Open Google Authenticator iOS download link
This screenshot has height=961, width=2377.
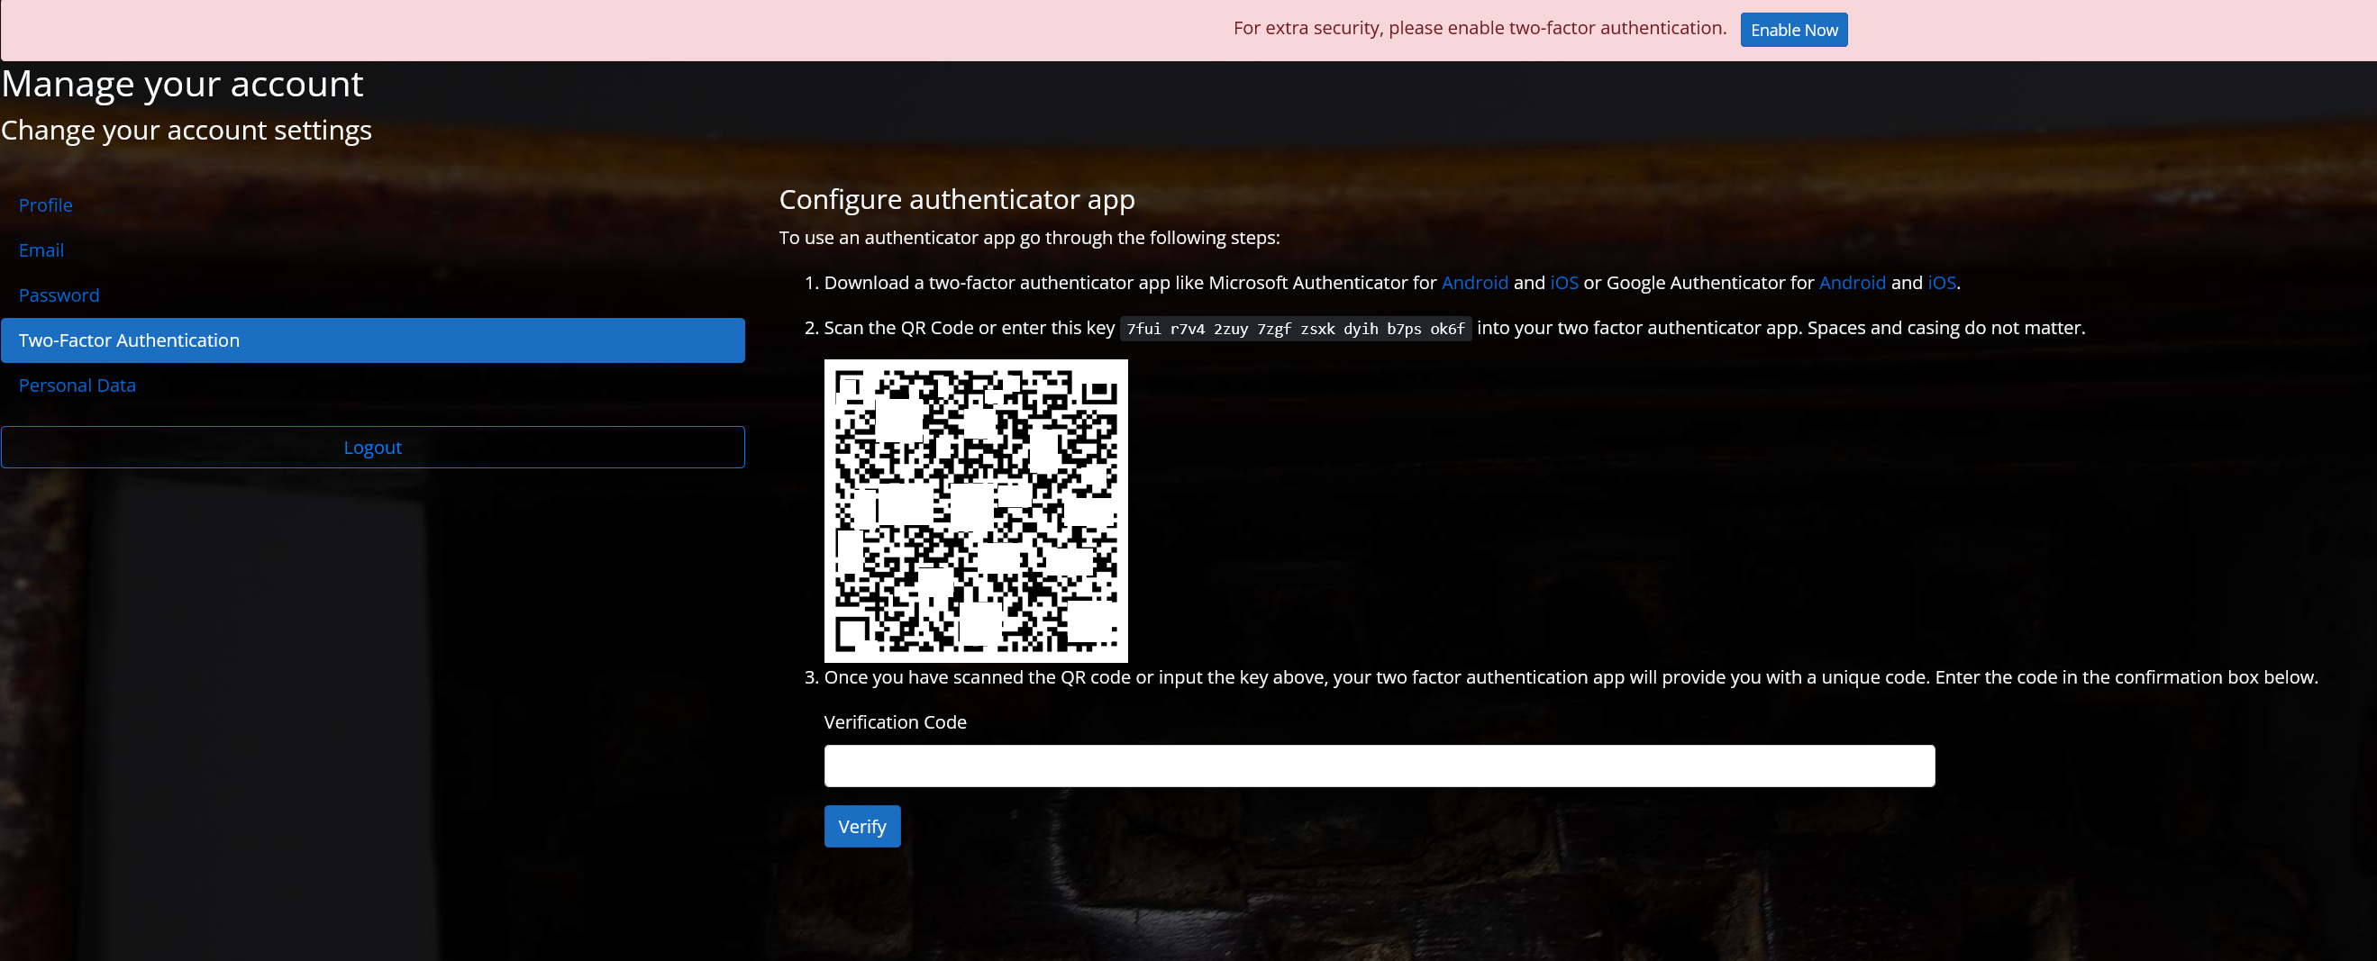[x=1941, y=283]
